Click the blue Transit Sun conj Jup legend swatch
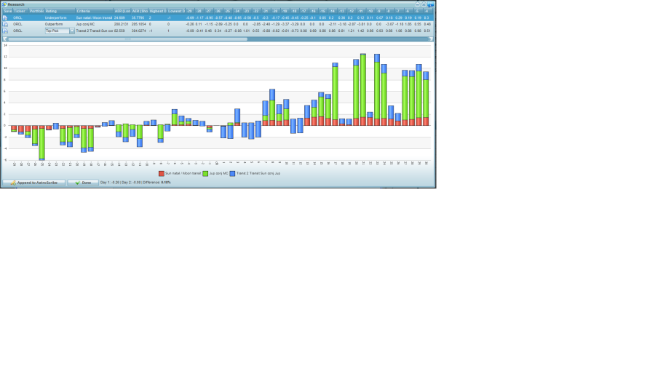 (x=232, y=174)
